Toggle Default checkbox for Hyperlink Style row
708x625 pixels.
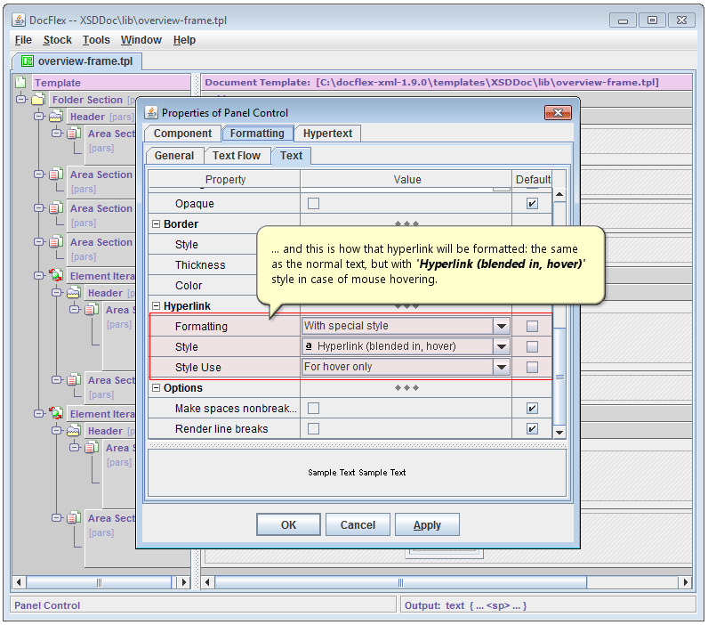pos(532,346)
